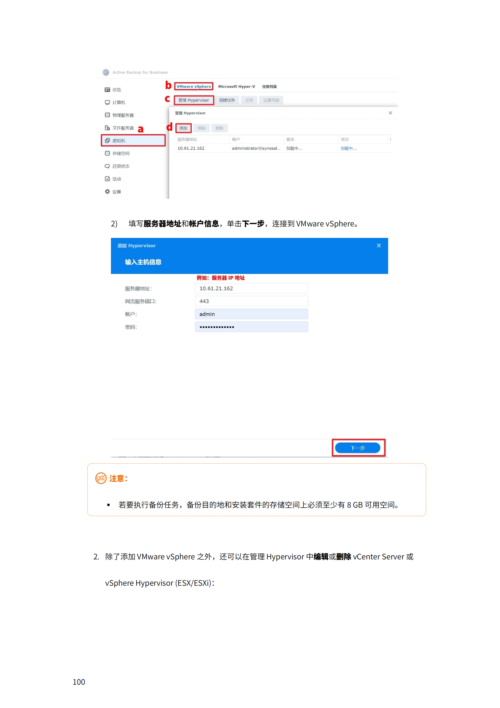Open 存储空间 in the sidebar

click(x=117, y=153)
